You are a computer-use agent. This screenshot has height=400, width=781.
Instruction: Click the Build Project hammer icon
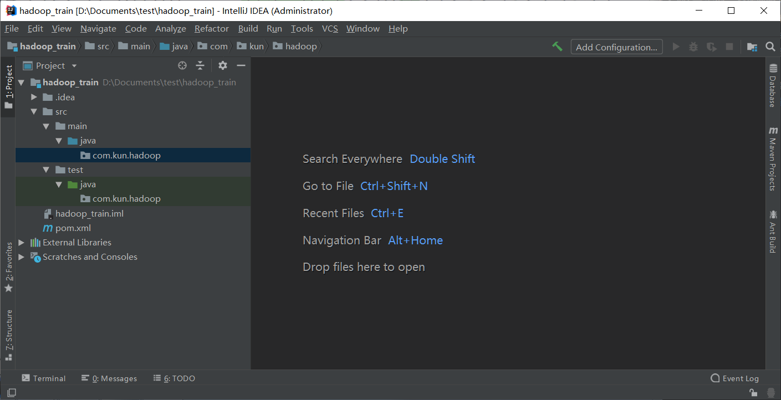(558, 47)
